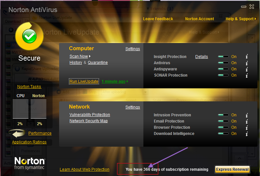
Task: Open Quarantine link
Action: point(98,63)
